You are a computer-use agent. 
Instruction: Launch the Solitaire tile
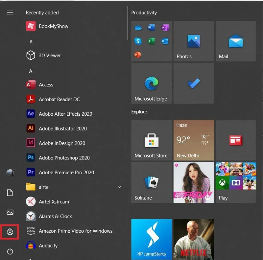tap(152, 182)
